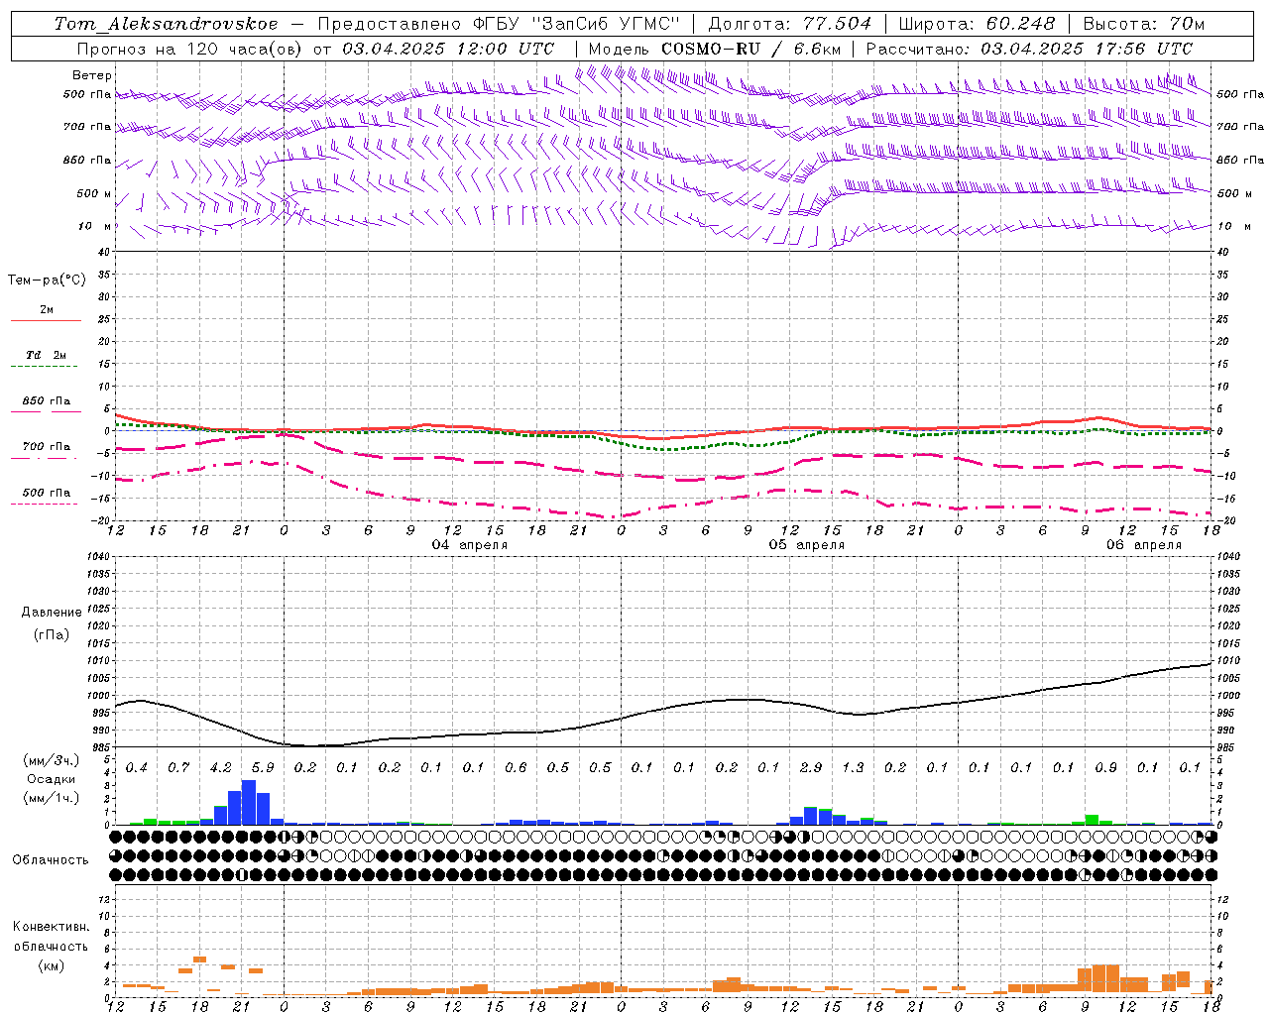Click 'Прогноз на 120 часа(ов)' forecast start text
Viewport: 1269px width, 1015px height.
point(191,49)
